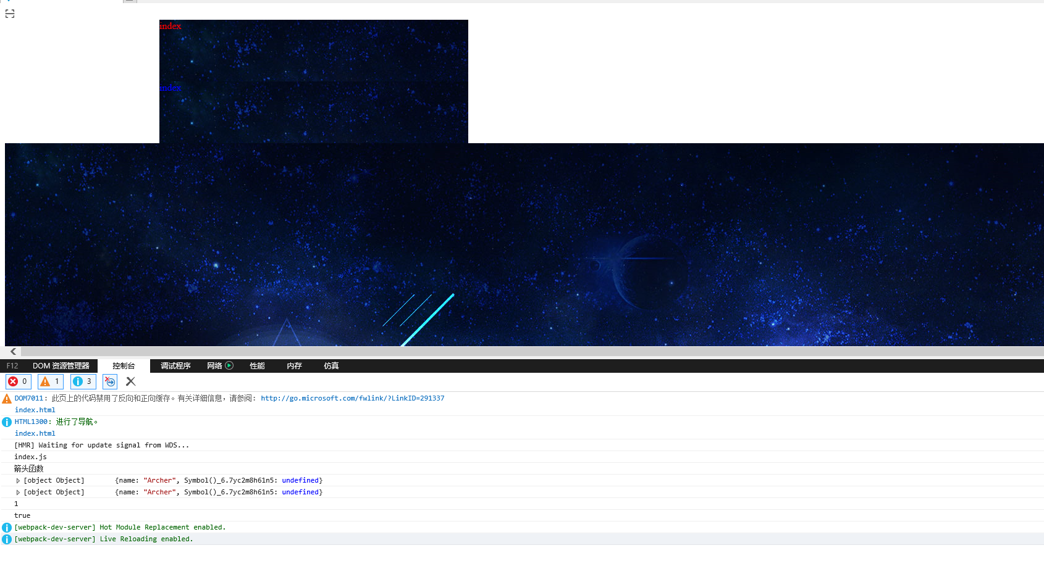This screenshot has width=1044, height=582.
Task: Expand the second Archer object entry
Action: click(x=18, y=492)
